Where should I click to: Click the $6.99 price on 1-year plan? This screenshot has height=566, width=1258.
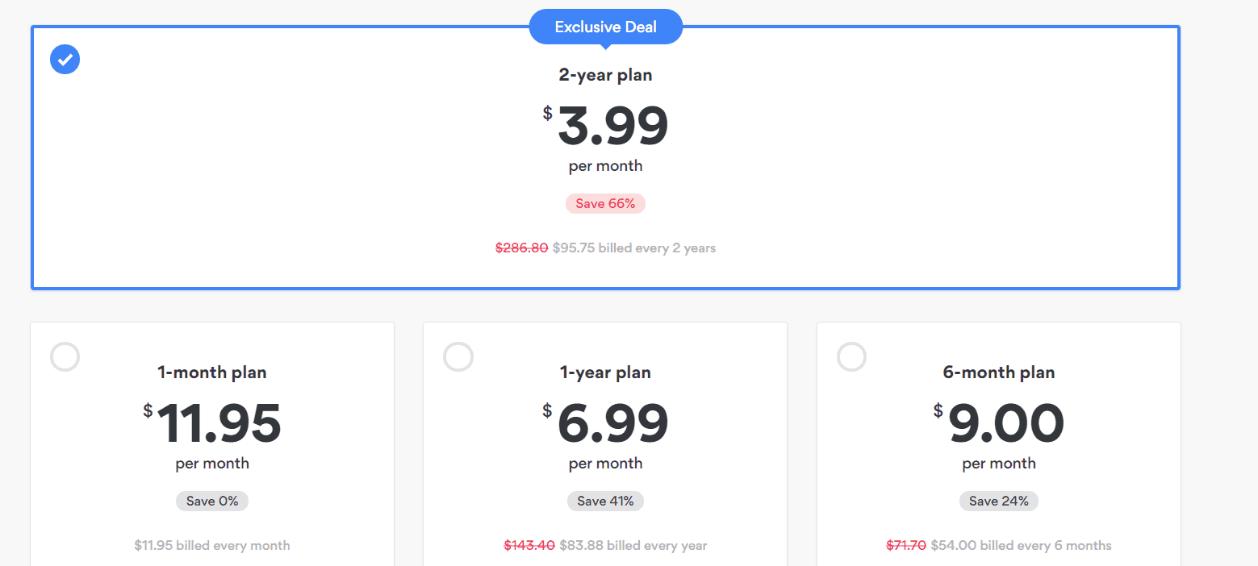tap(605, 424)
